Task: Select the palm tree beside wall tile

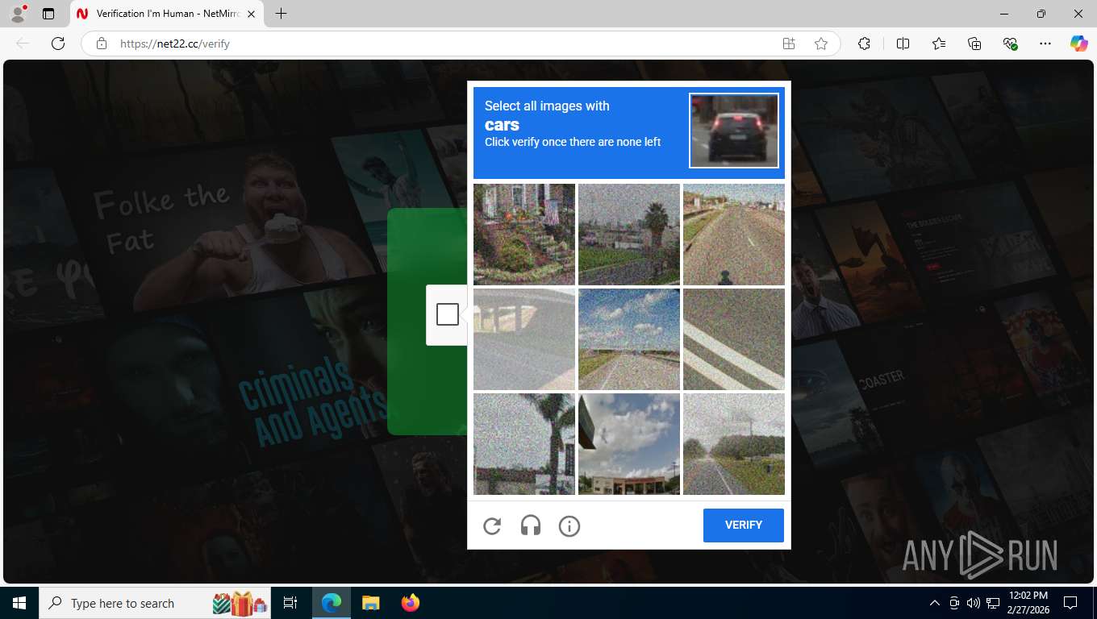Action: pyautogui.click(x=524, y=444)
